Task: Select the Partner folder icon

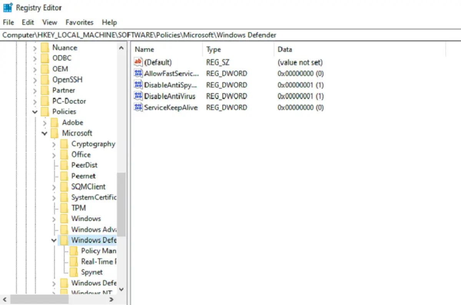Action: pos(45,91)
